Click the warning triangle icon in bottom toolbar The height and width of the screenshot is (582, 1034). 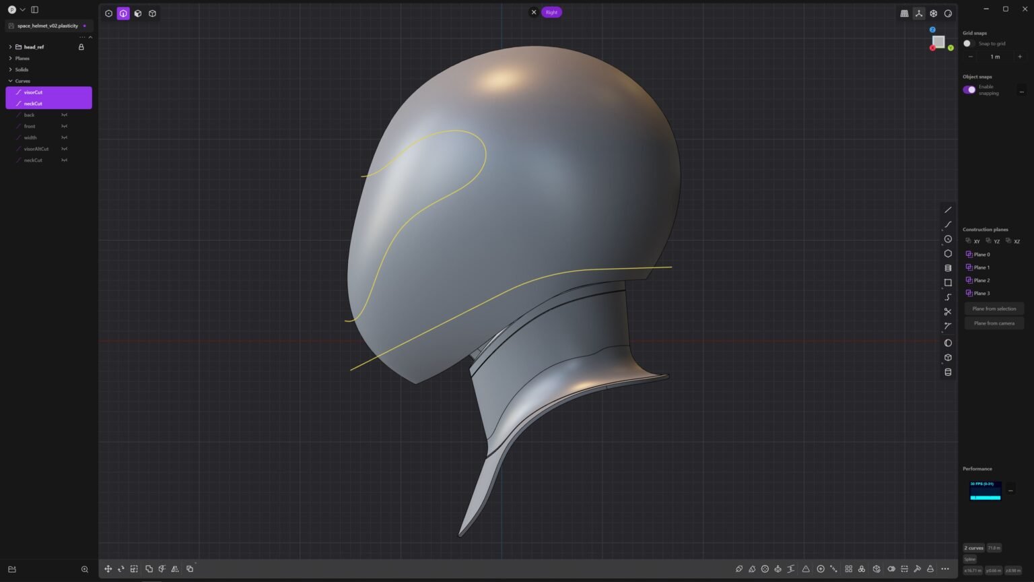click(x=806, y=569)
